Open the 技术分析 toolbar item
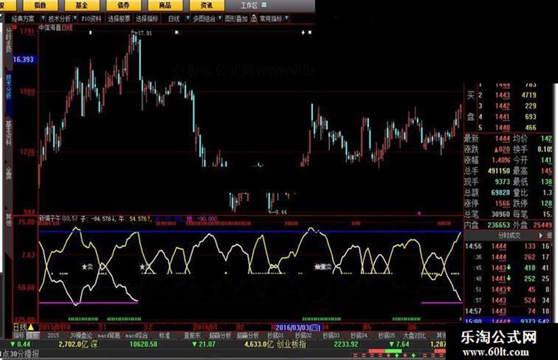Screen dimensions: 558x360 coord(59,18)
